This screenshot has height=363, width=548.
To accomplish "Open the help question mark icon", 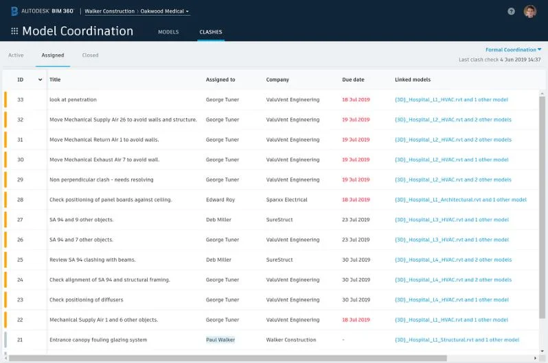I will (511, 12).
